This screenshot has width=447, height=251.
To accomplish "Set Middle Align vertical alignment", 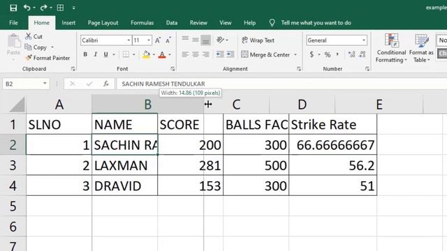I will [196, 40].
